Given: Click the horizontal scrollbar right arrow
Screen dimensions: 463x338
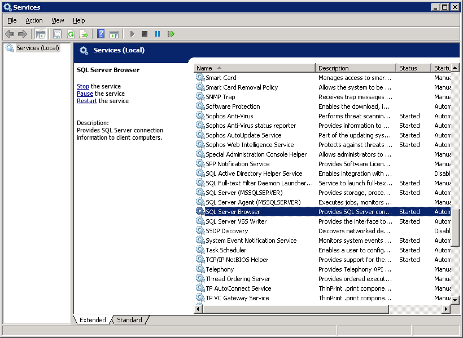Looking at the screenshot, I should 446,309.
